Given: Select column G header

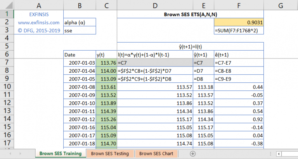Looking at the screenshot, I should pyautogui.click(x=281, y=5).
